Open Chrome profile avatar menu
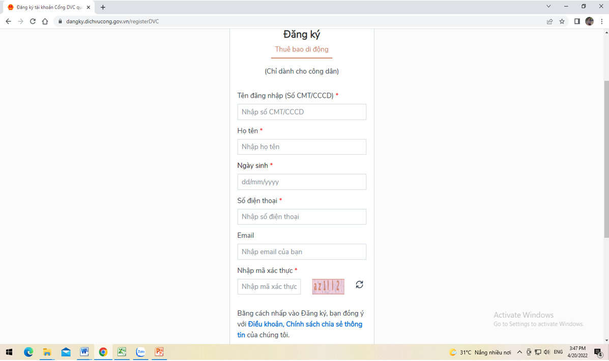 click(589, 21)
